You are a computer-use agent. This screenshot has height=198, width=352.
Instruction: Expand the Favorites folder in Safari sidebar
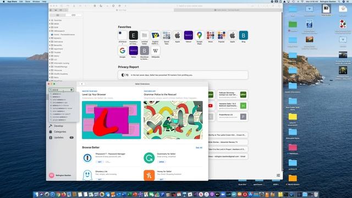point(50,20)
